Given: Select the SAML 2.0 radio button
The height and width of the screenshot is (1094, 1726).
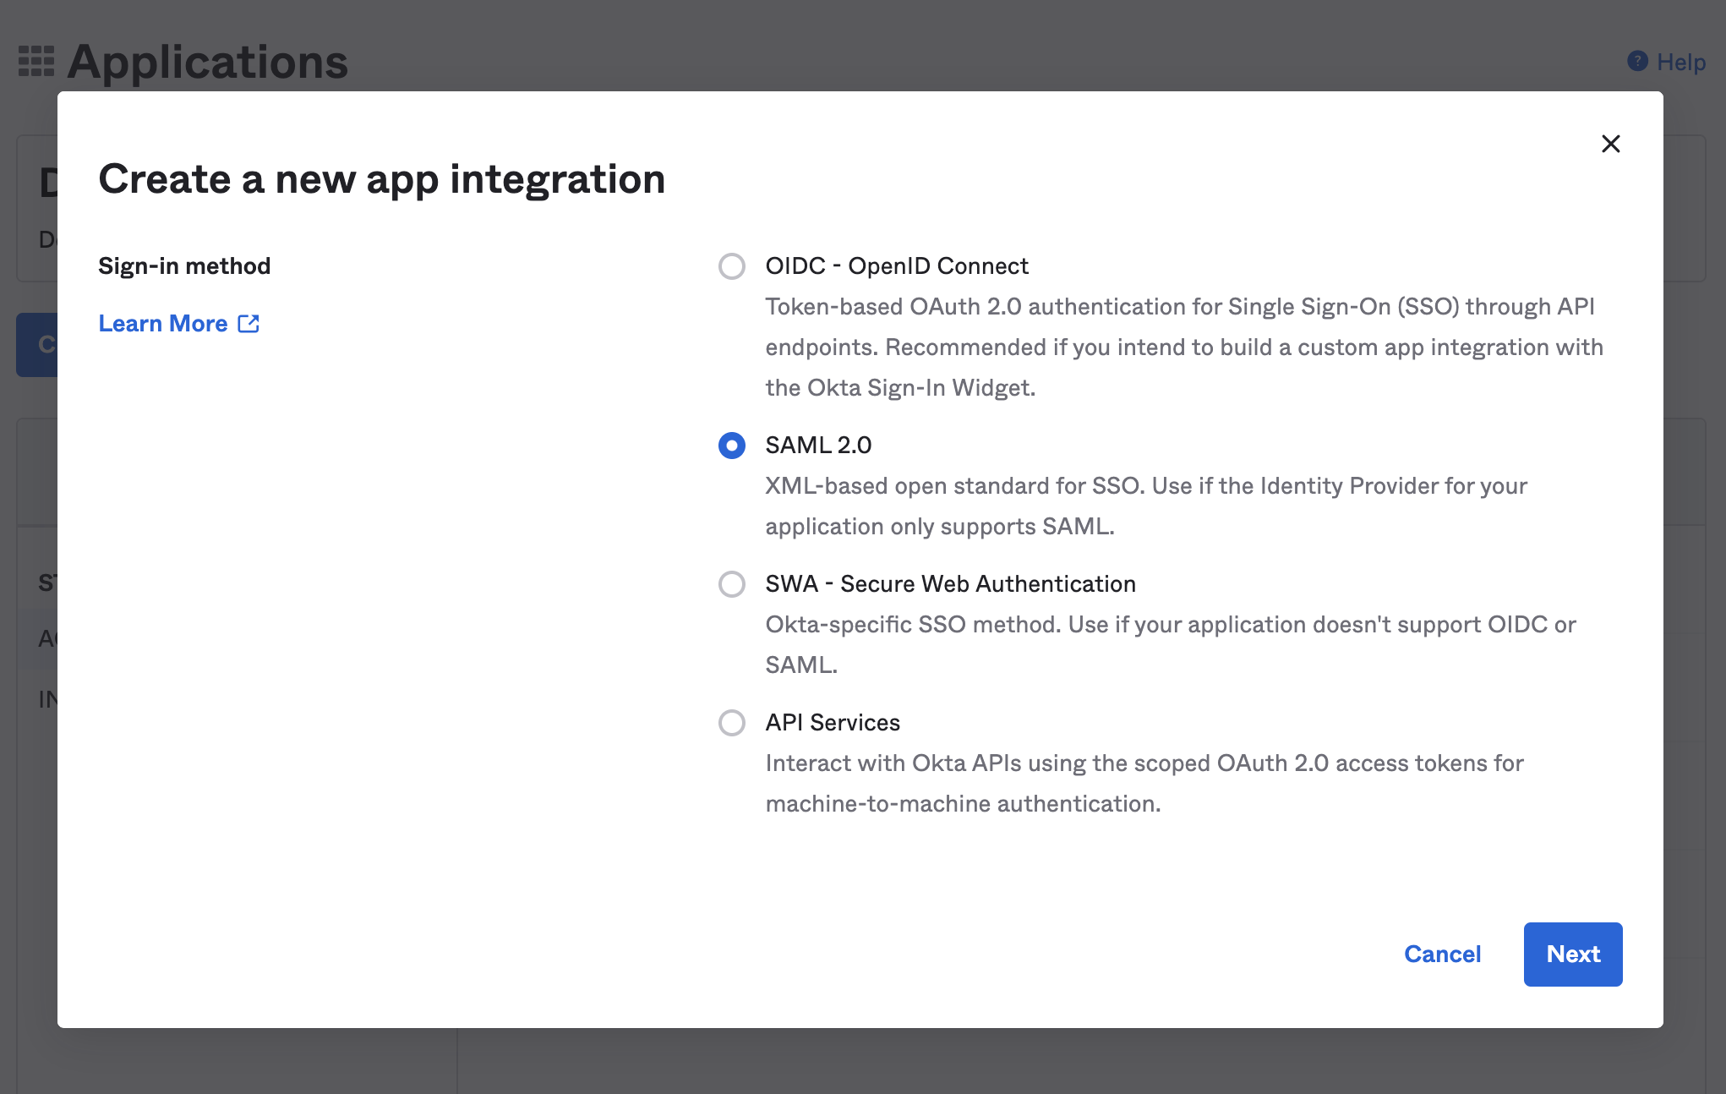Looking at the screenshot, I should (x=731, y=446).
